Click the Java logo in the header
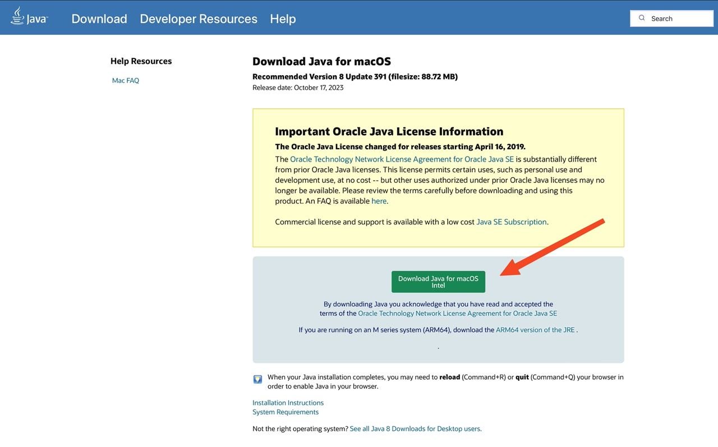The width and height of the screenshot is (718, 447). 29,17
